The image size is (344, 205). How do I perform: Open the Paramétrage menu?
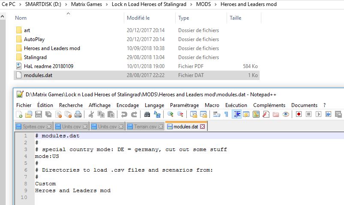pos(184,105)
